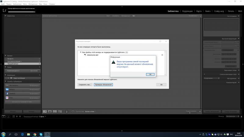244x137 pixels.
Task: Go back with filmstrip left arrow
Action: tap(17, 116)
